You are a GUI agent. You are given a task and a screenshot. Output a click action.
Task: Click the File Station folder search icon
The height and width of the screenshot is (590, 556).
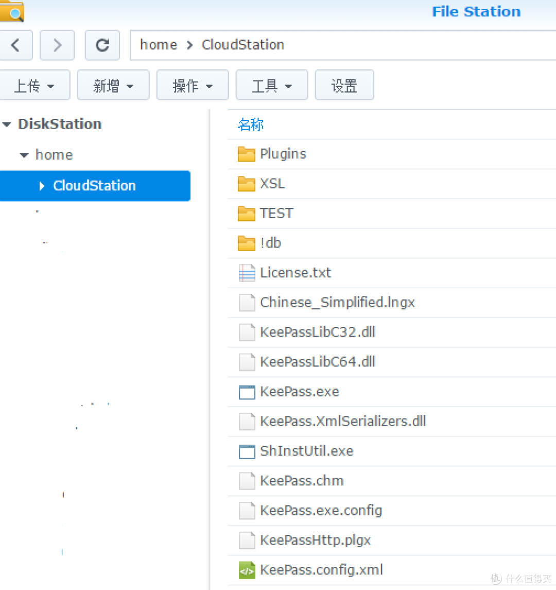click(x=12, y=11)
